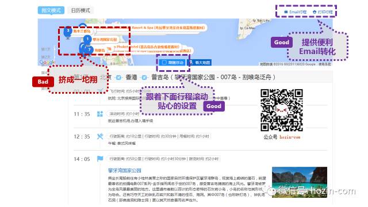Open the 攀牙湾国家公园 title link
The image size is (368, 207).
pyautogui.click(x=125, y=171)
